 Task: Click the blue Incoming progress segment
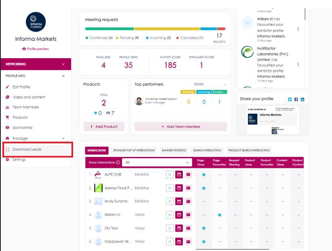(x=208, y=29)
